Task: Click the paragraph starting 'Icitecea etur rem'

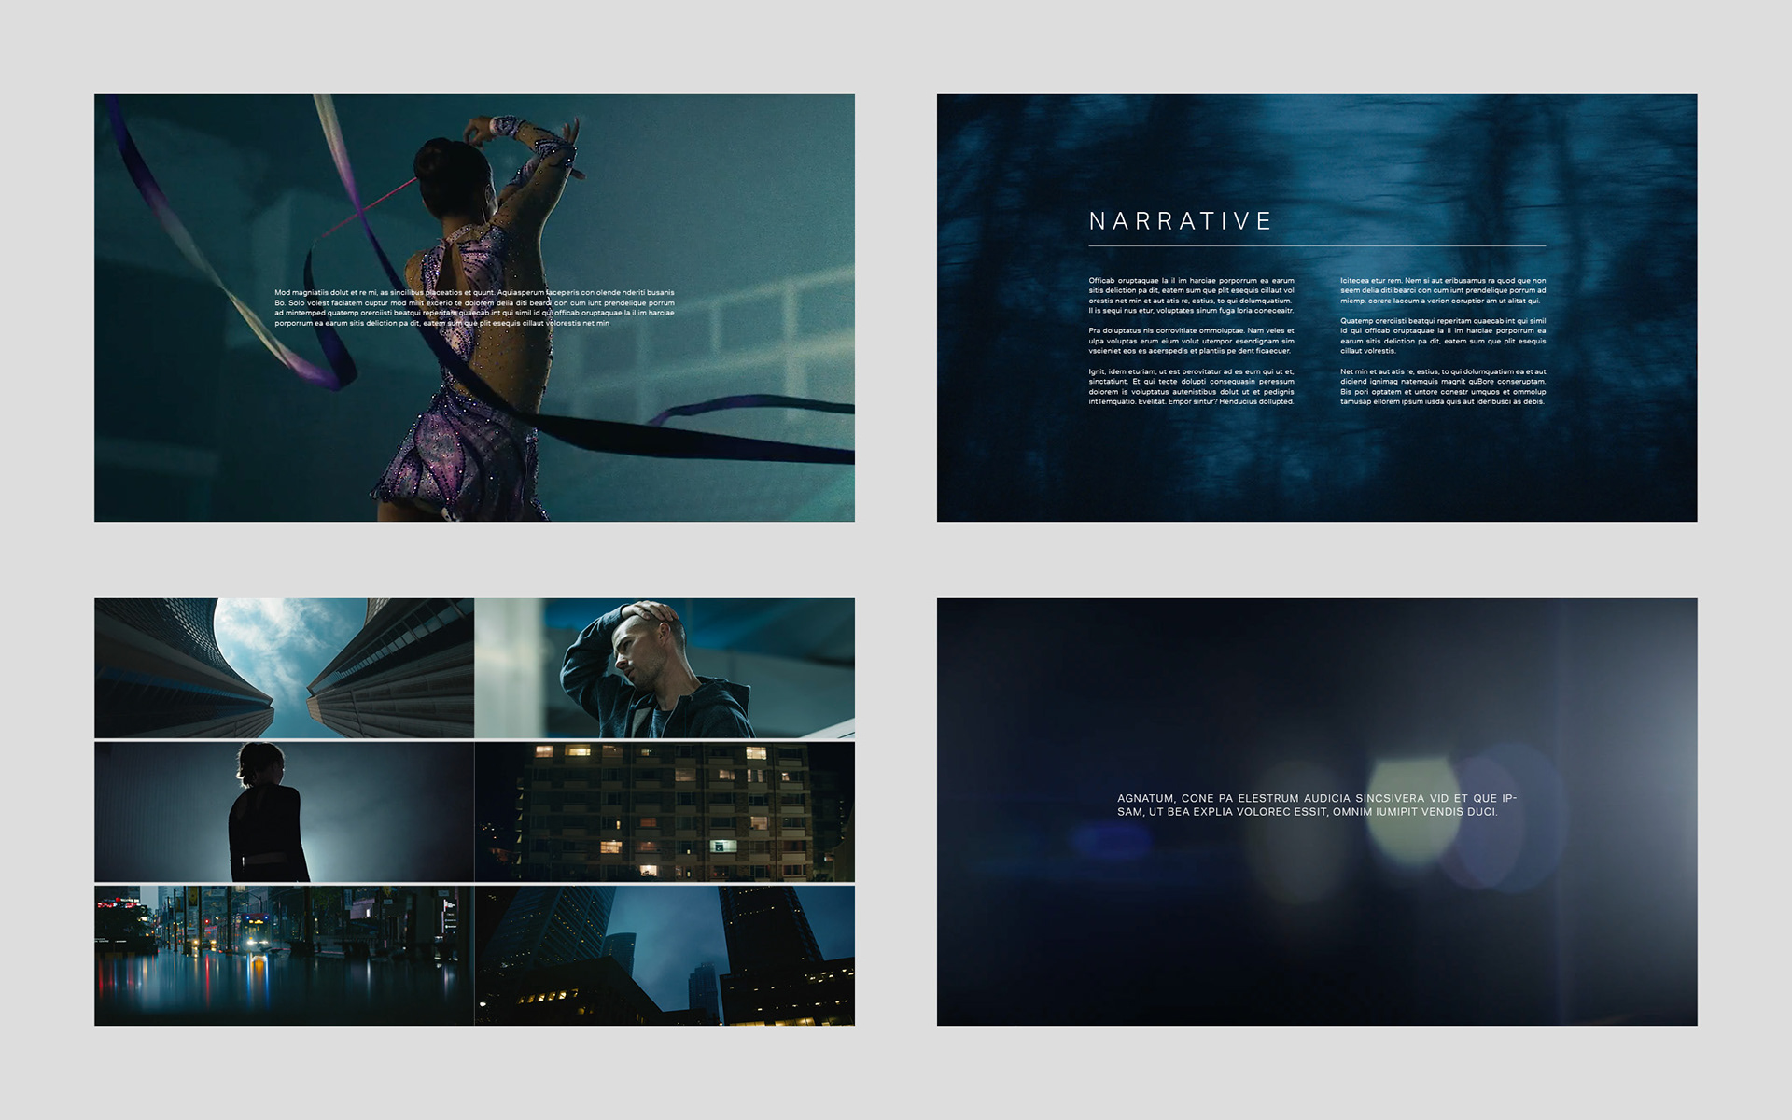Action: tap(1443, 290)
